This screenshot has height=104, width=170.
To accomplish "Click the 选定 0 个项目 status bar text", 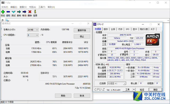I will pyautogui.click(x=7, y=102).
